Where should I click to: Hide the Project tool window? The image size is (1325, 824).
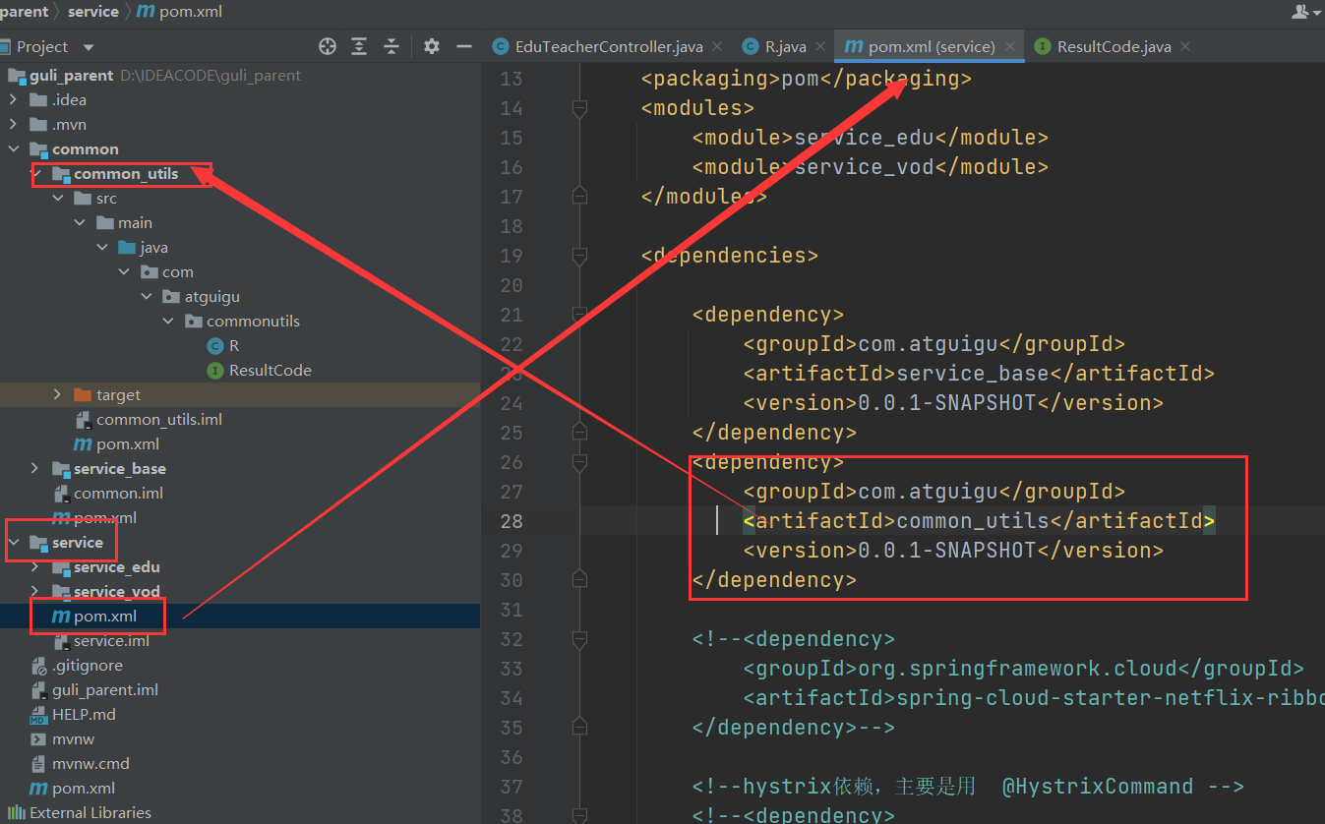coord(463,46)
